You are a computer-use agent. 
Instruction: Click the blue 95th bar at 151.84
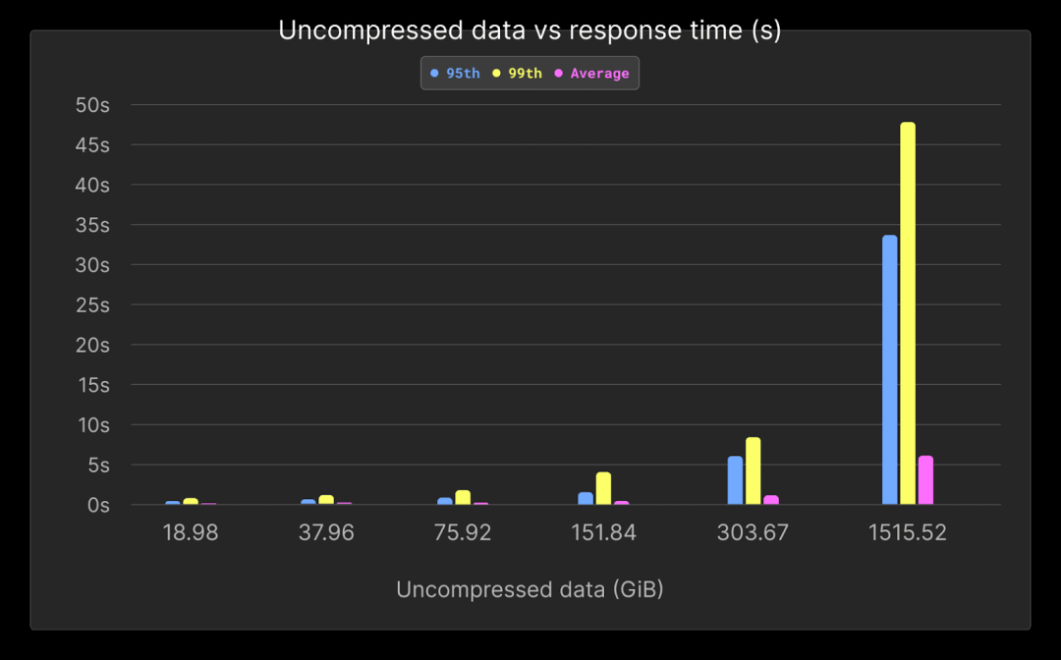(x=586, y=498)
